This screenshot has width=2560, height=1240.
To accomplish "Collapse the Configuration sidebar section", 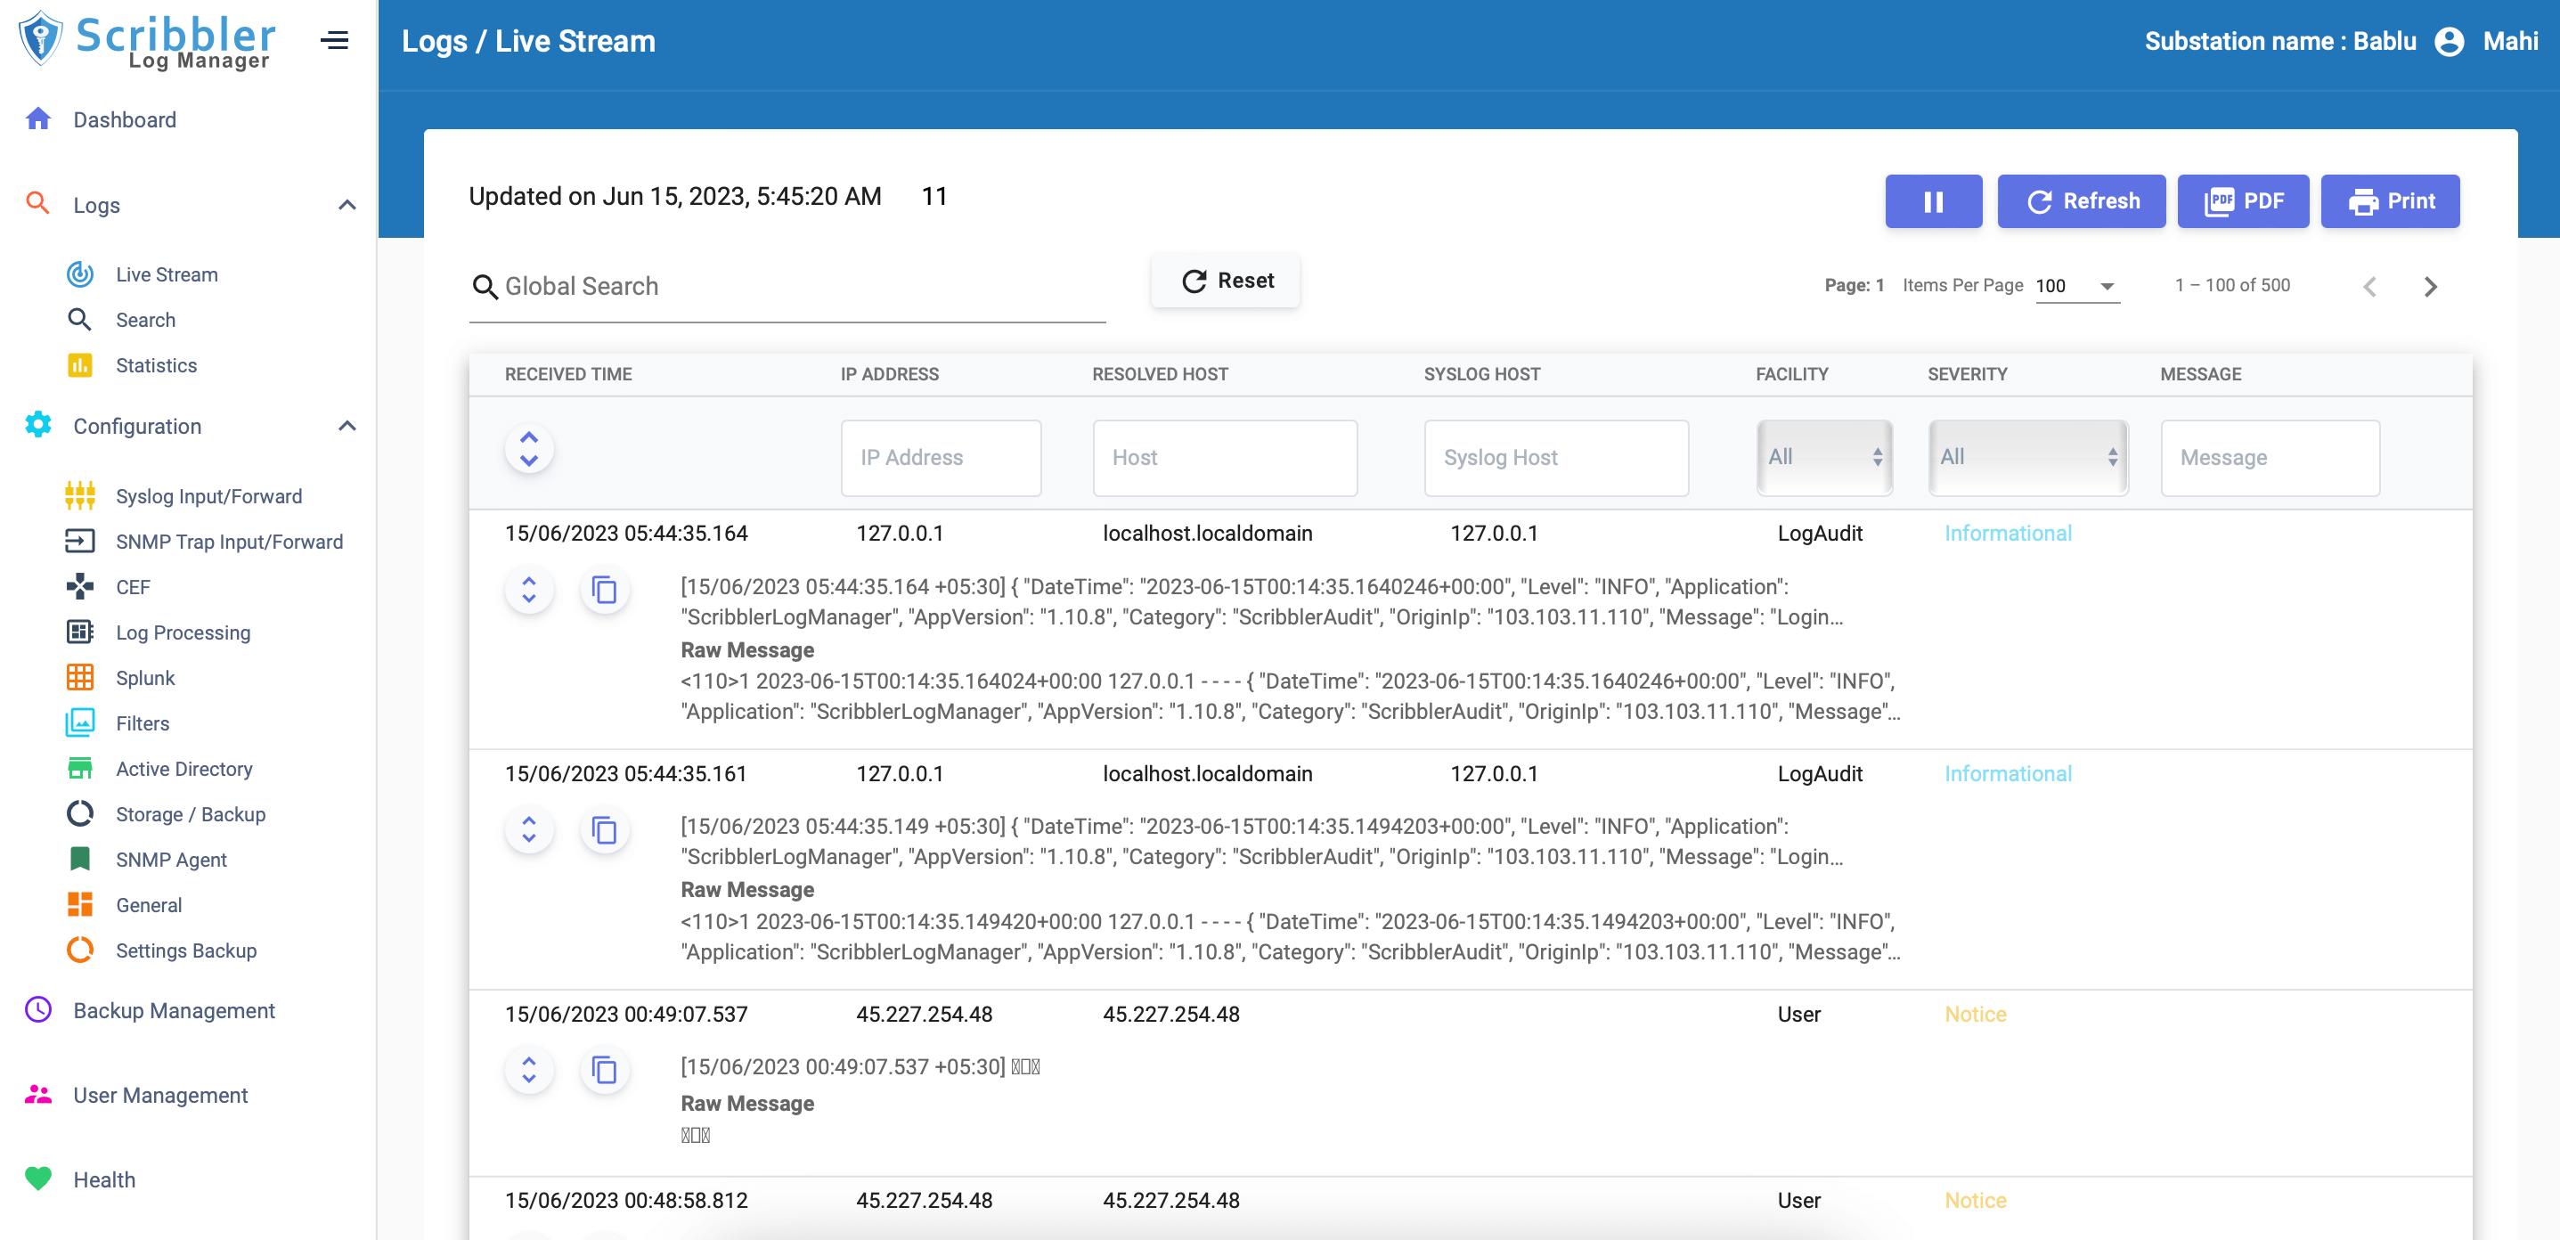I will click(346, 425).
